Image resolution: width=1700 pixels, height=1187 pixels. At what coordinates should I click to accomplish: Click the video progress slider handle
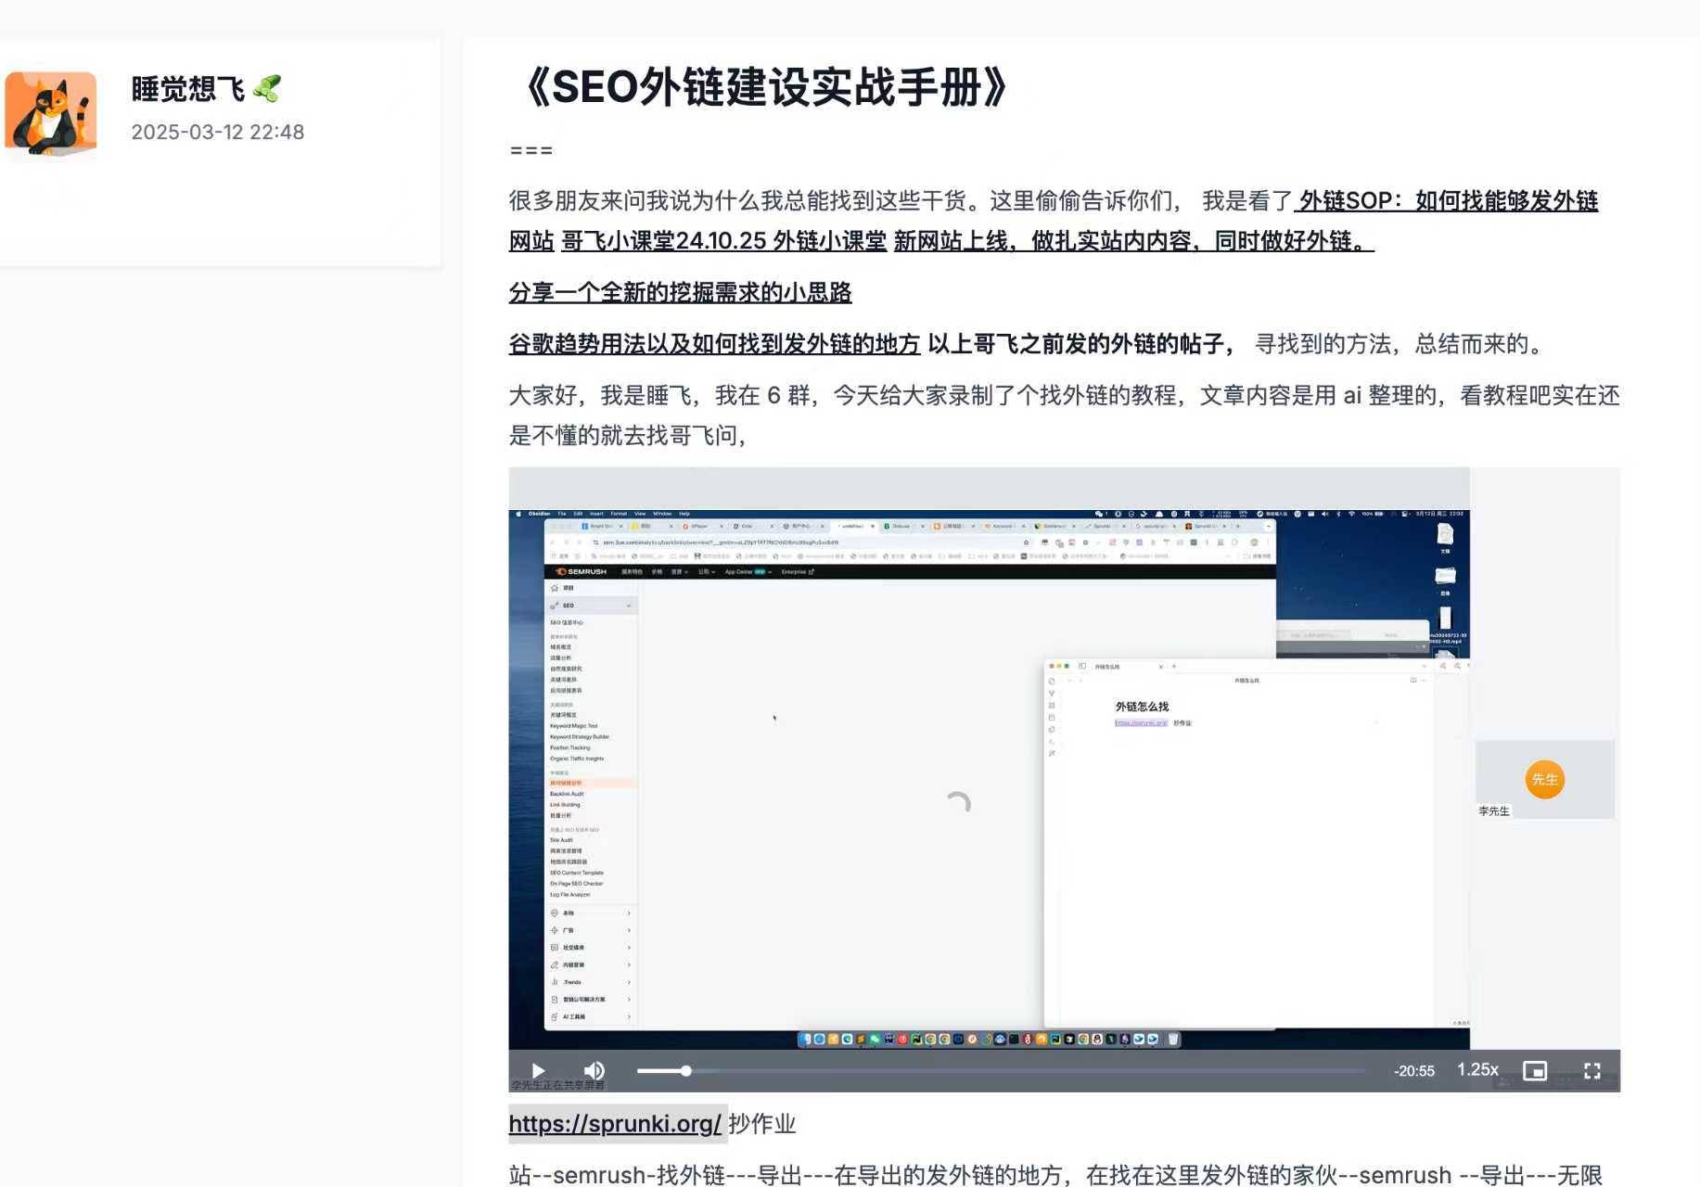click(x=686, y=1071)
